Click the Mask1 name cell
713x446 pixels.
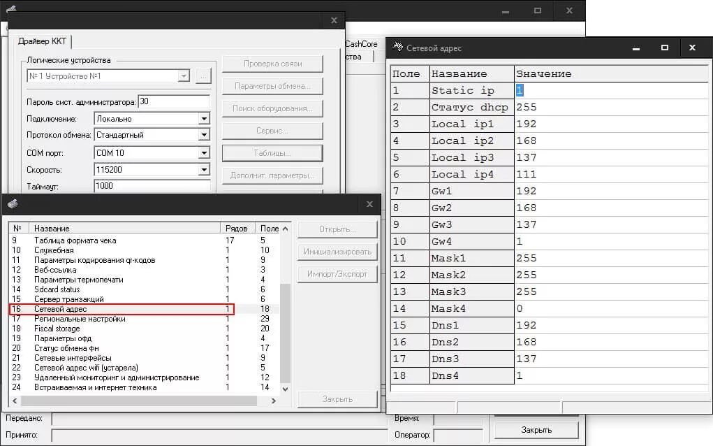pyautogui.click(x=471, y=259)
